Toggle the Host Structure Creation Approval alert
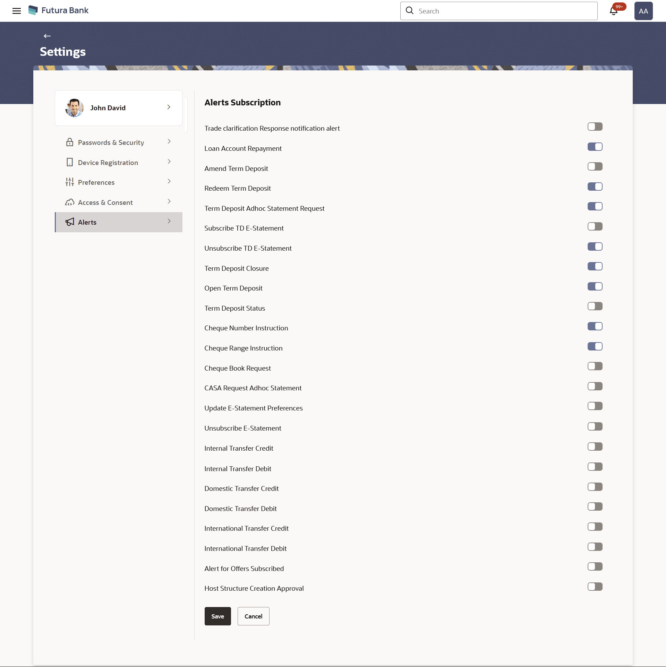 tap(595, 587)
